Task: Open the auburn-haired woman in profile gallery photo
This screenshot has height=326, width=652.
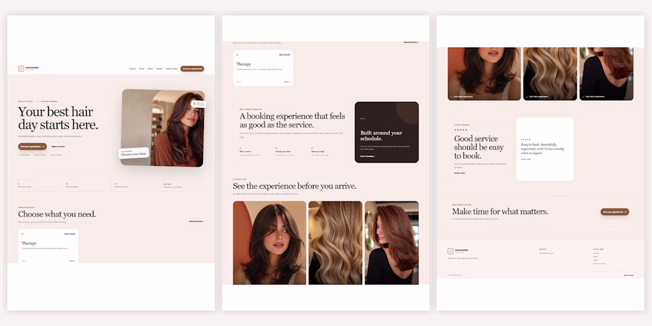Action: (392, 243)
